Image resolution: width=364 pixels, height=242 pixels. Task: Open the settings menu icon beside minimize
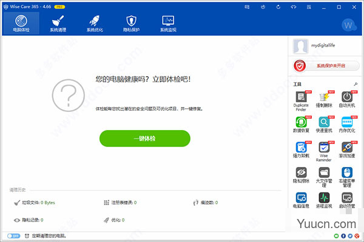coord(309,7)
